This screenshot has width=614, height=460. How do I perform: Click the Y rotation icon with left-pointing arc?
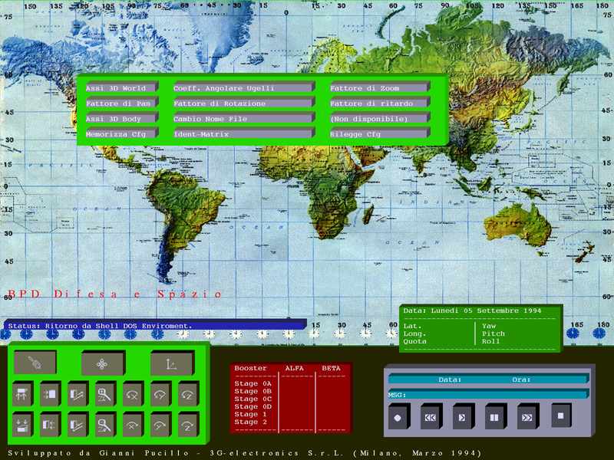[x=160, y=394]
